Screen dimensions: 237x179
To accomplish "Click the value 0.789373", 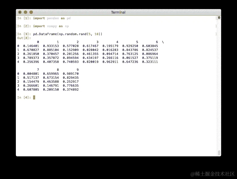I will pyautogui.click(x=31, y=58).
